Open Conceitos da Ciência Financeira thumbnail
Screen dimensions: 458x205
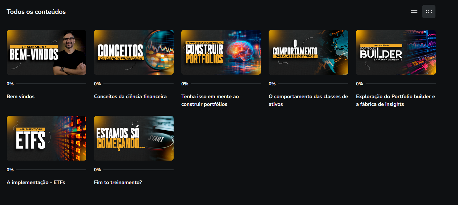click(x=134, y=52)
